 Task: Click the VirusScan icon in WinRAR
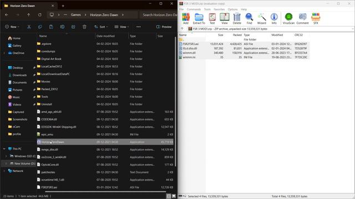point(288,18)
